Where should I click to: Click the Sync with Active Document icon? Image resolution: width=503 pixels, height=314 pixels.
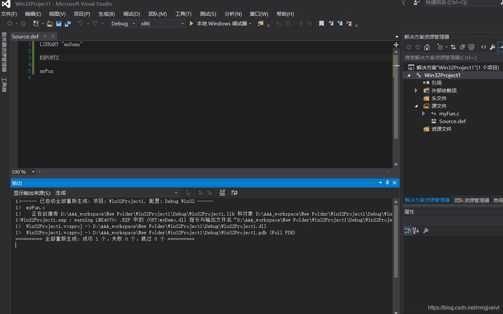(x=453, y=47)
